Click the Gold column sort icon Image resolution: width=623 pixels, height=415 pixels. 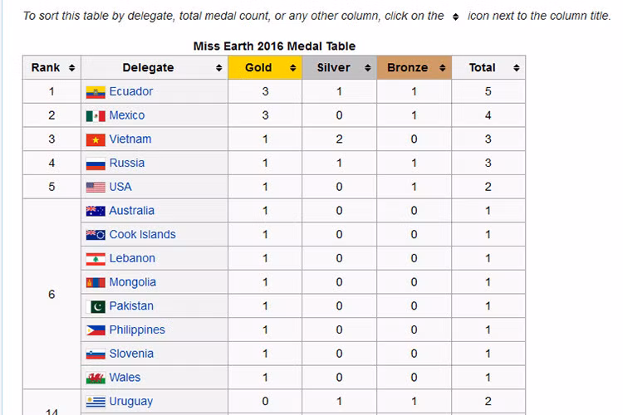[x=293, y=68]
